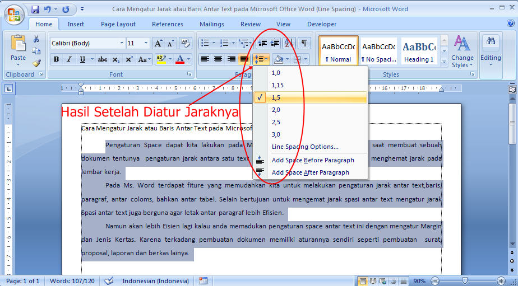518x286 pixels.
Task: Open the Insert ribbon tab
Action: (76, 24)
